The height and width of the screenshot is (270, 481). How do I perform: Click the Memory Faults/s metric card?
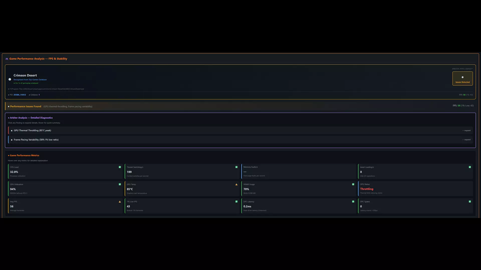pos(299,171)
